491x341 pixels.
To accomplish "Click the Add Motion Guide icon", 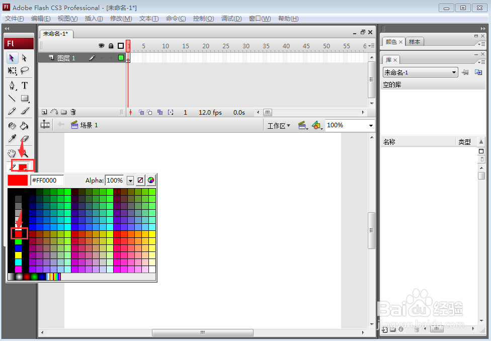I will coord(54,112).
